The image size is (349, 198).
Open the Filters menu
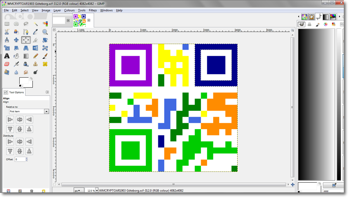click(x=93, y=10)
